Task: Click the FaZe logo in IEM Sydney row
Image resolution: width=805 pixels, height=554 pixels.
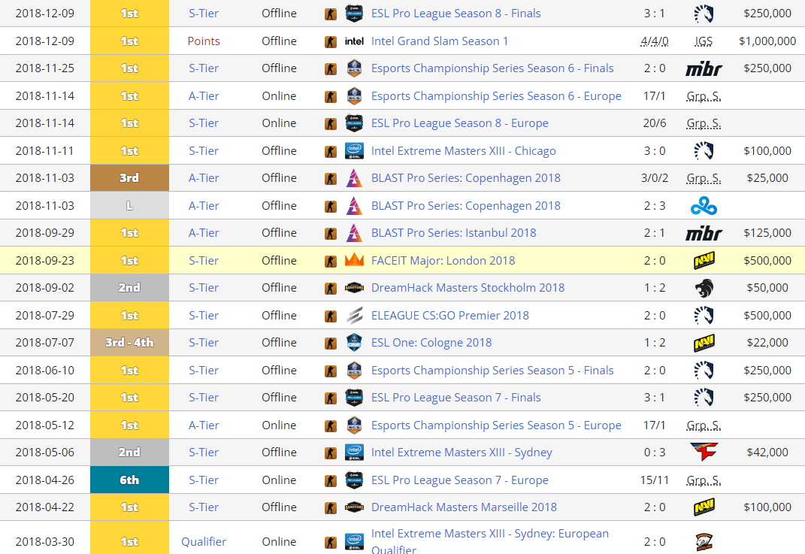Action: point(704,453)
